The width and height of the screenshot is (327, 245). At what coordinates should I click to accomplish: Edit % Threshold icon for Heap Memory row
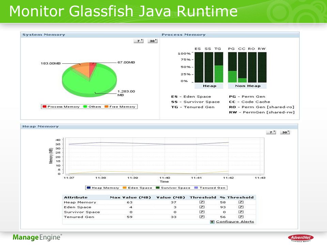tap(241, 202)
